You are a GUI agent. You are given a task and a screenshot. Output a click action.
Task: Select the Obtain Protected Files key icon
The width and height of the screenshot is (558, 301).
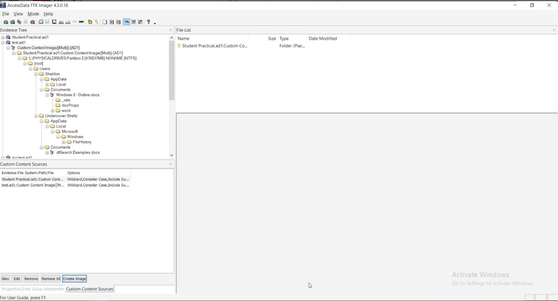point(96,22)
